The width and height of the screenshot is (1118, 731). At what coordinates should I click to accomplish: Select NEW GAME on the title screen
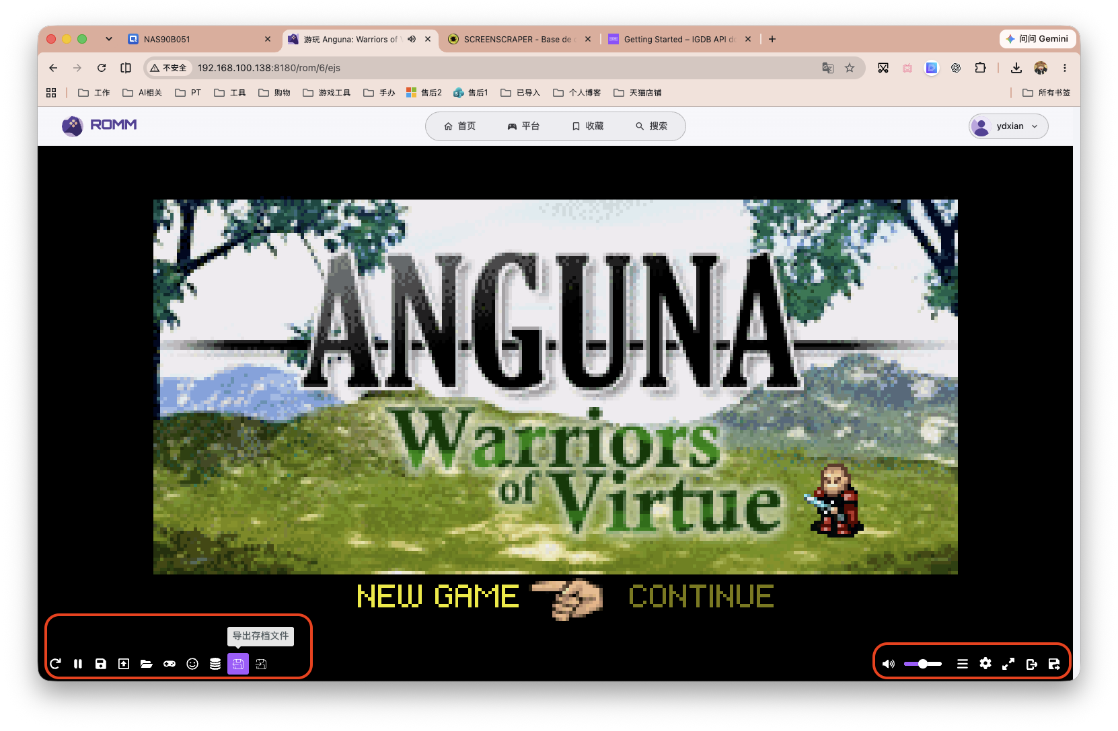click(x=438, y=597)
